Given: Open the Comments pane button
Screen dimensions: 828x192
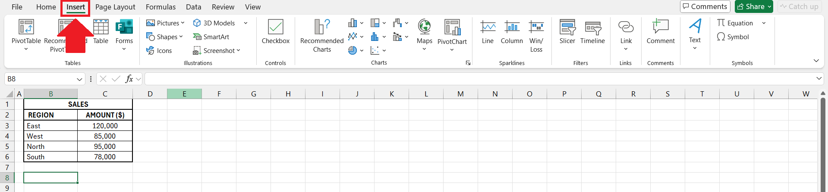Looking at the screenshot, I should (705, 6).
